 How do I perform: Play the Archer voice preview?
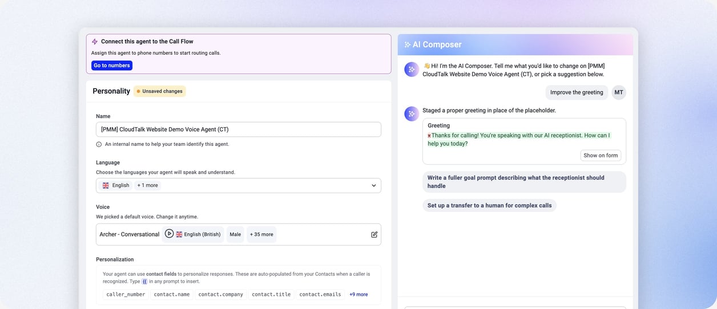click(x=169, y=234)
